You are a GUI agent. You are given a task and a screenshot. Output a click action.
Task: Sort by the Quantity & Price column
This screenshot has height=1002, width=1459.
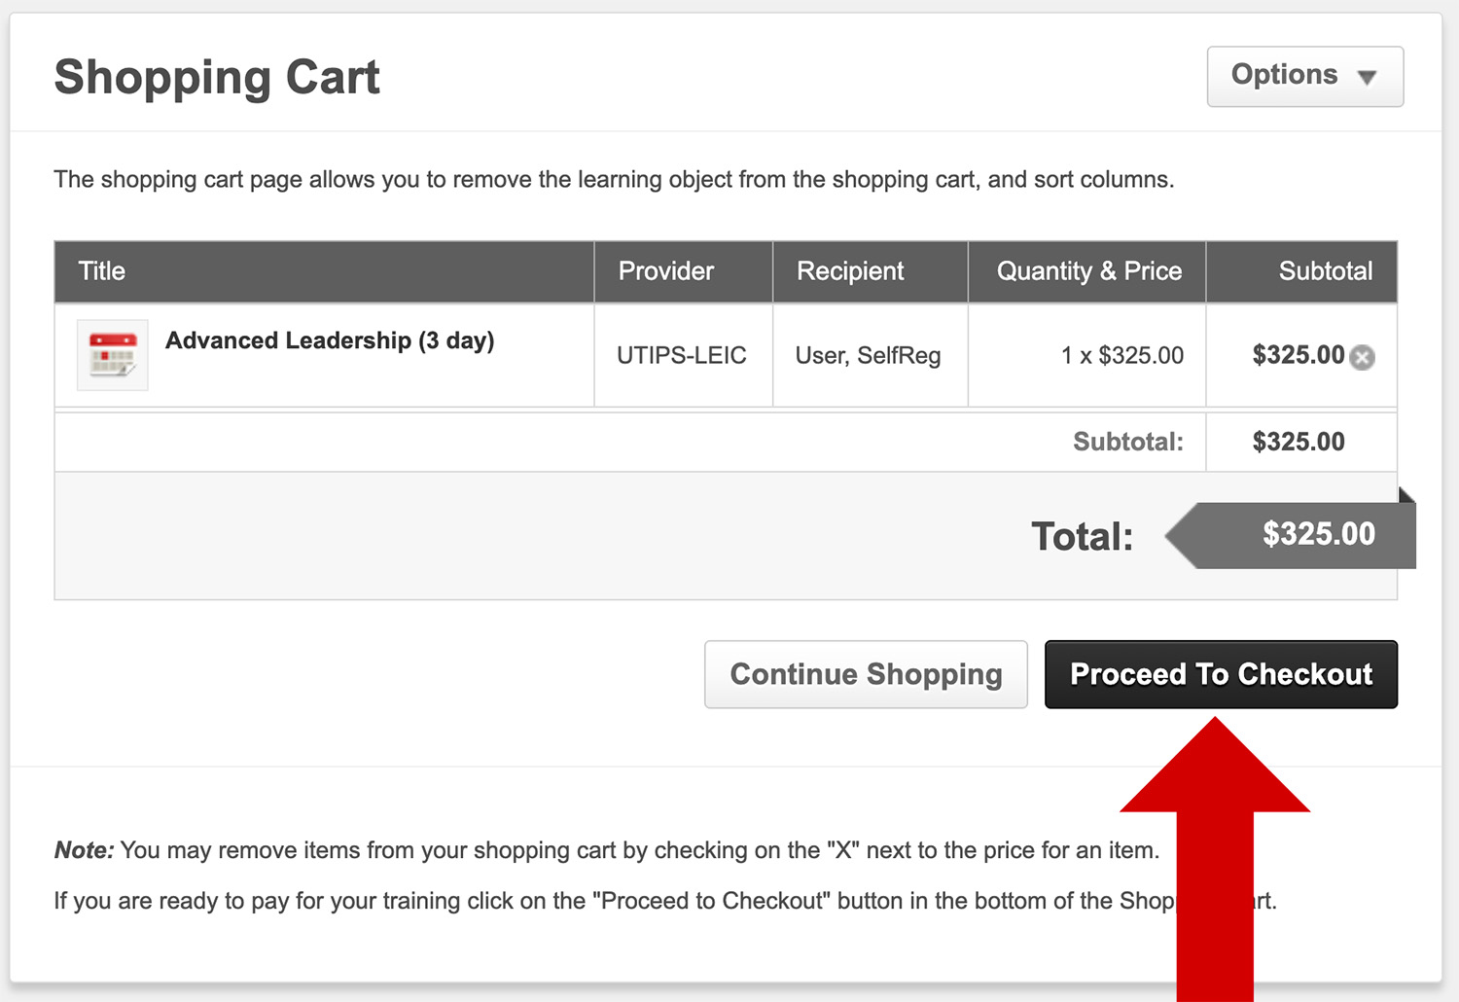[x=1086, y=271]
